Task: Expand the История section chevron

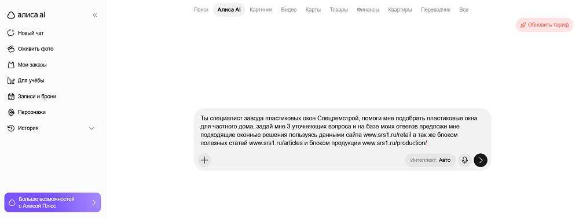Action: (x=92, y=128)
